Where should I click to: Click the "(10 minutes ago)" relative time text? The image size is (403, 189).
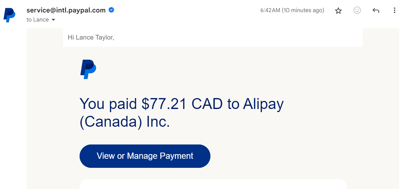click(x=303, y=10)
